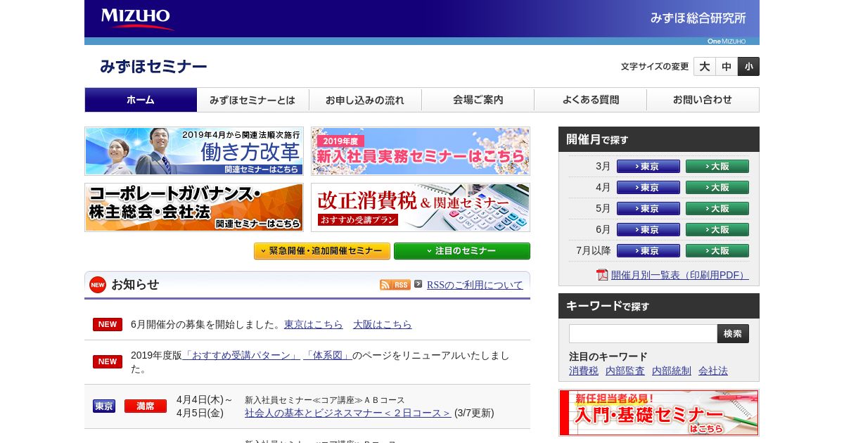Select 東京 for 7月以降
Image resolution: width=844 pixels, height=443 pixels.
[x=648, y=251]
